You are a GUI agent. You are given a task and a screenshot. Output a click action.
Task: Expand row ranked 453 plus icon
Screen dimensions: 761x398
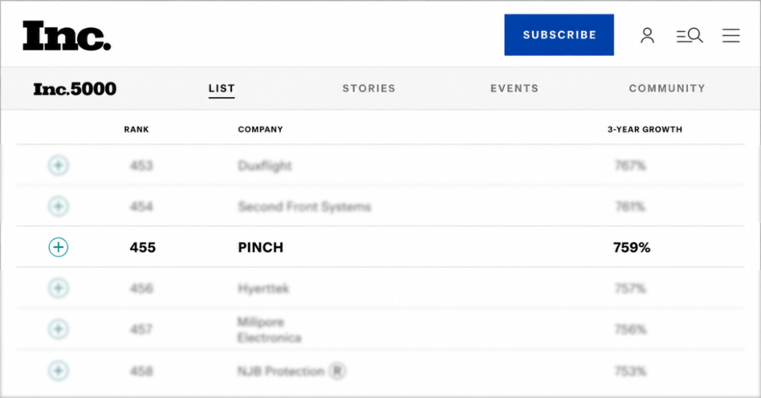coord(59,166)
